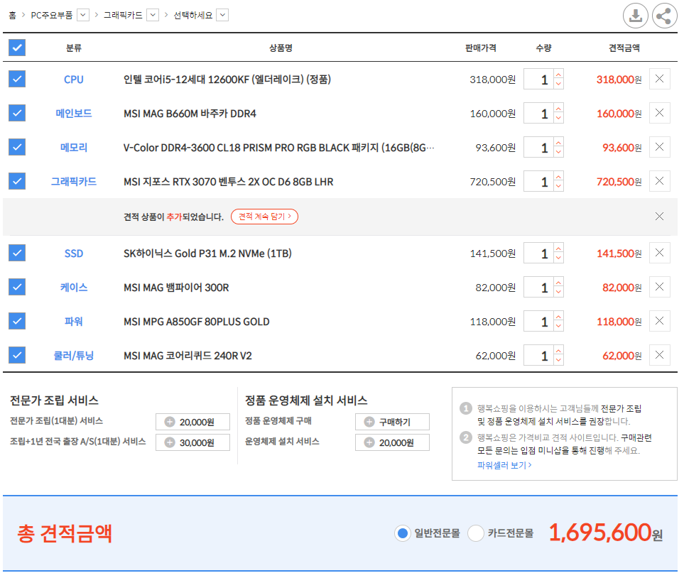This screenshot has height=578, width=684.
Task: Toggle the 메모리 row checkbox
Action: point(17,147)
